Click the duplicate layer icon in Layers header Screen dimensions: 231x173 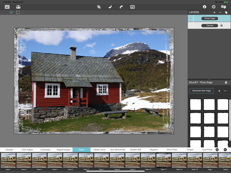tap(226, 13)
